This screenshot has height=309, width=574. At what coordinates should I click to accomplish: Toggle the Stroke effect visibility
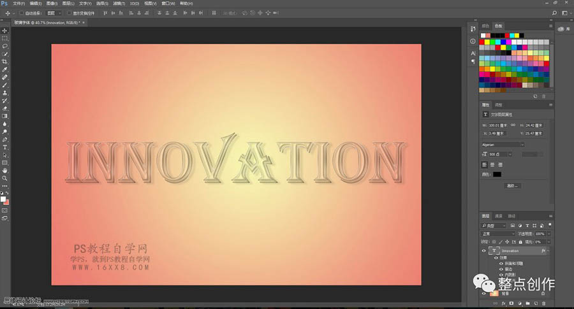501,269
